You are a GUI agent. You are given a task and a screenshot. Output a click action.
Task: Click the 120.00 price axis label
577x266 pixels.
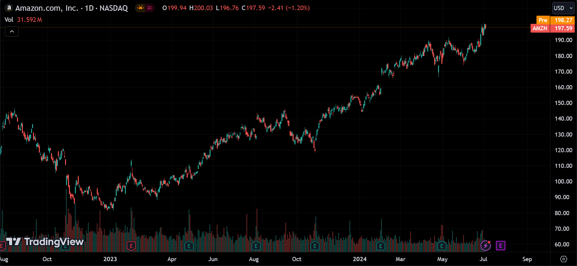pyautogui.click(x=563, y=150)
